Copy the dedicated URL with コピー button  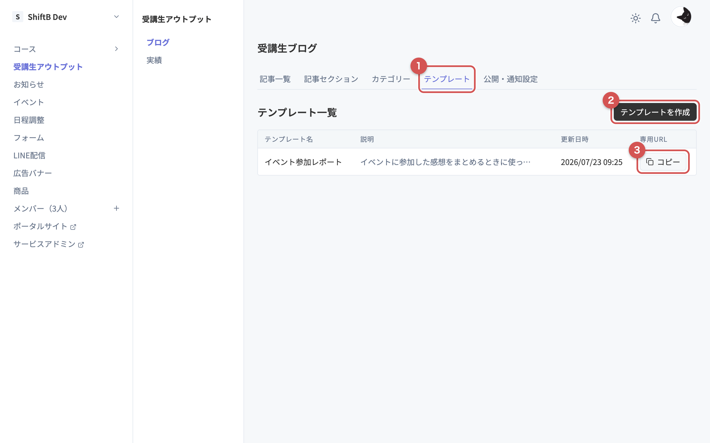pyautogui.click(x=663, y=162)
